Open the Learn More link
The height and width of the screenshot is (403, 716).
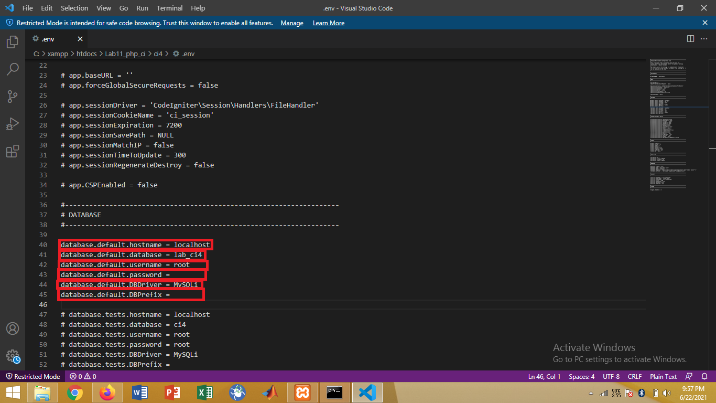pyautogui.click(x=328, y=23)
